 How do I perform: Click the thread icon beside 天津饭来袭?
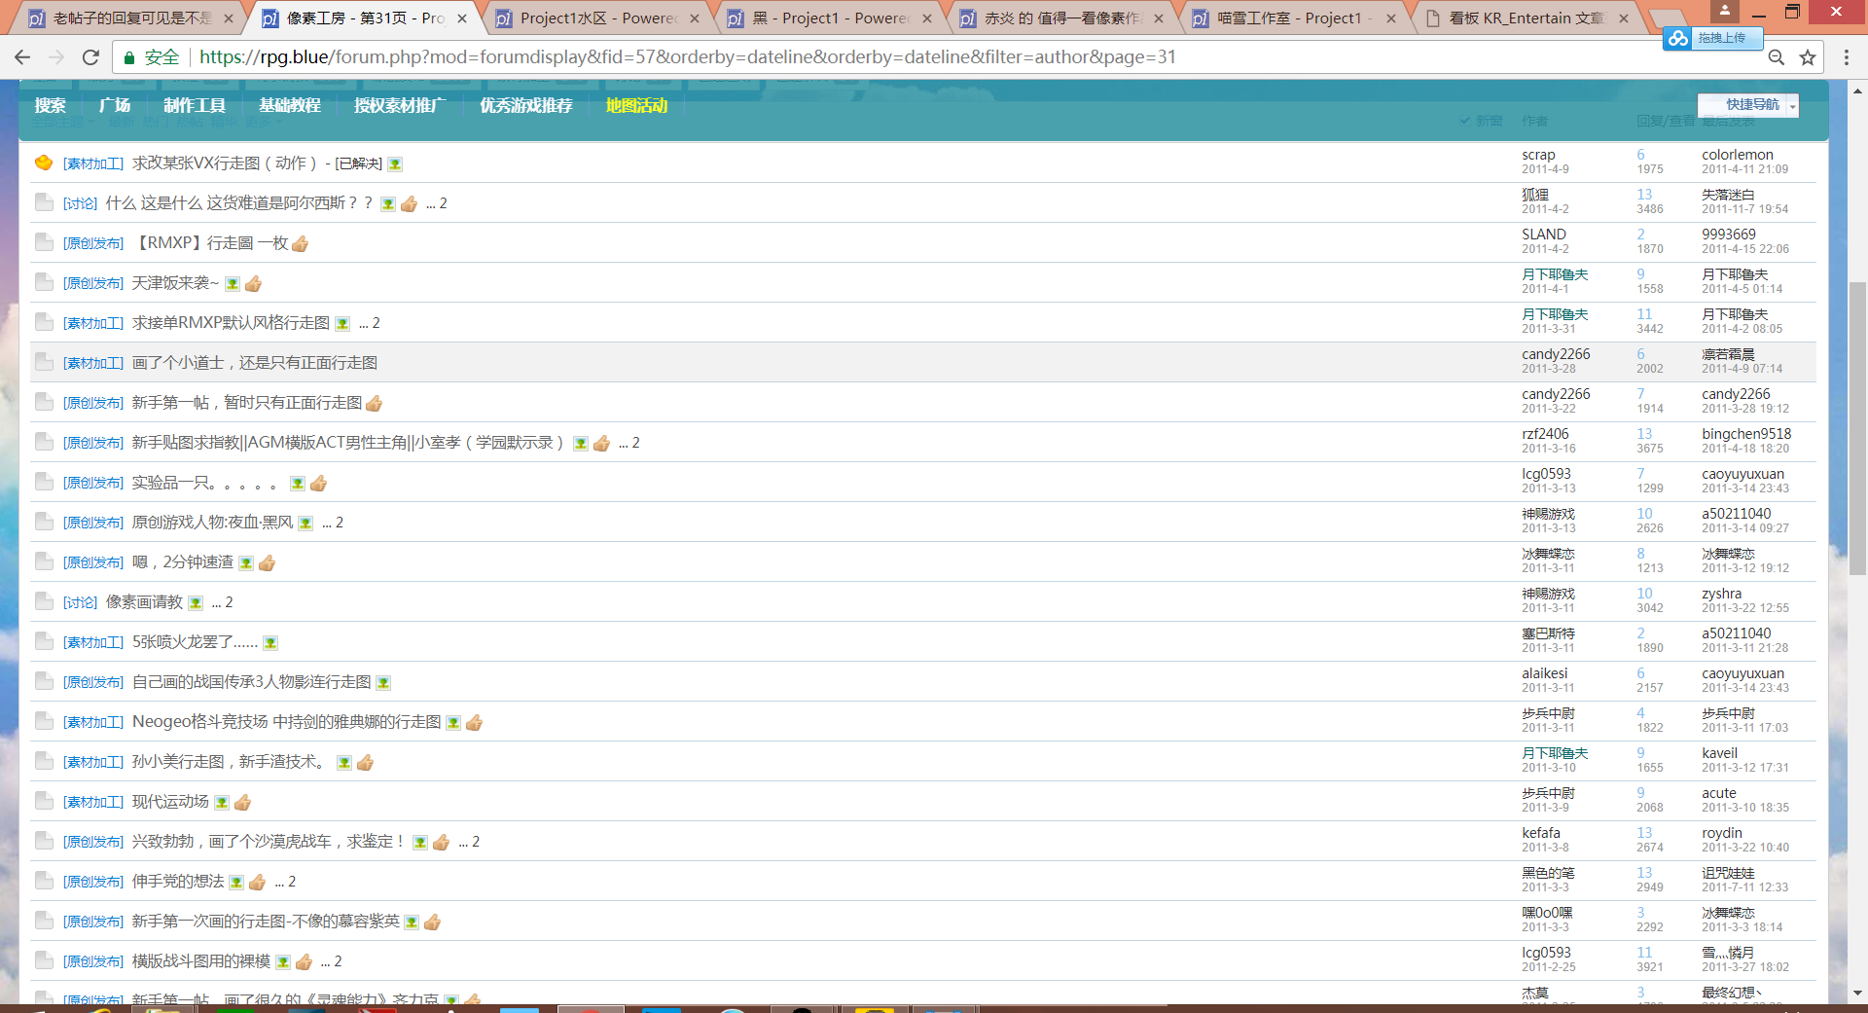(44, 282)
